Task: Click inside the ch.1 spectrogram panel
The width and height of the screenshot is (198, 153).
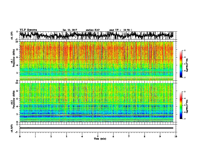Action: 96,61
